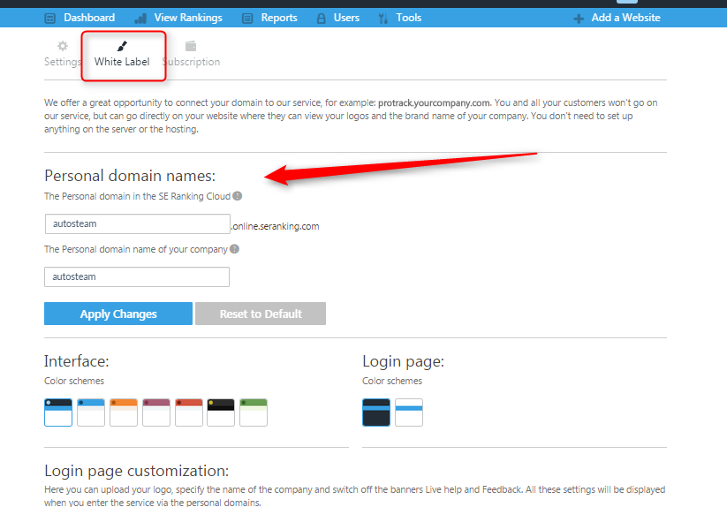Image resolution: width=727 pixels, height=507 pixels.
Task: Click the 'Personal domain names:' heading
Action: pos(130,176)
